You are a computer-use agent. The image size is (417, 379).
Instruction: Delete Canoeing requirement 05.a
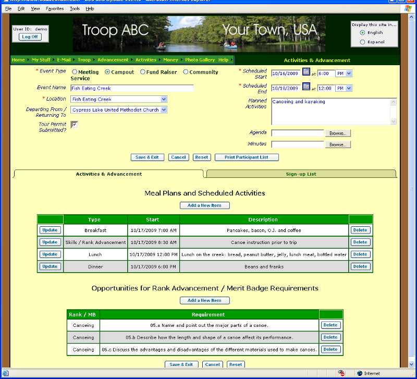coord(330,325)
